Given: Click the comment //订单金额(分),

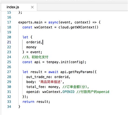Looking at the screenshot, I should 76,87.
